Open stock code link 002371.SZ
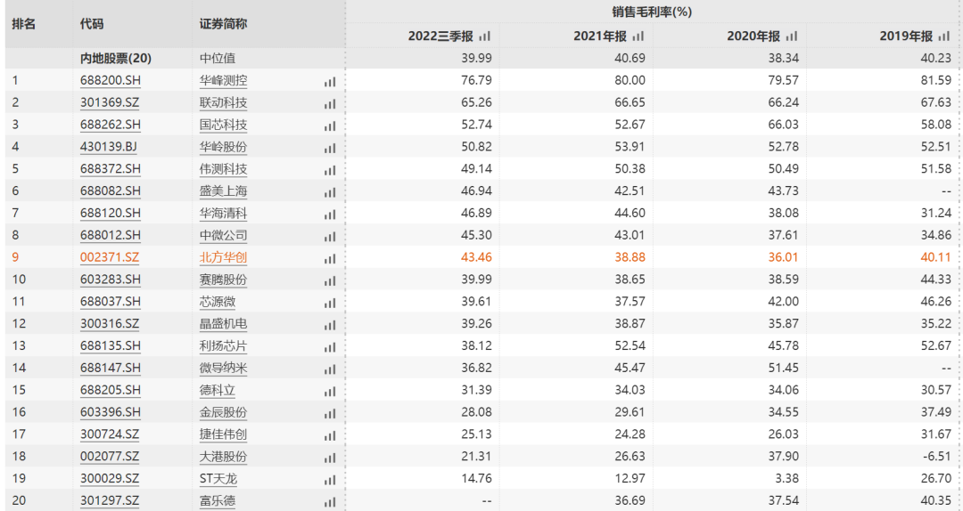 point(110,257)
